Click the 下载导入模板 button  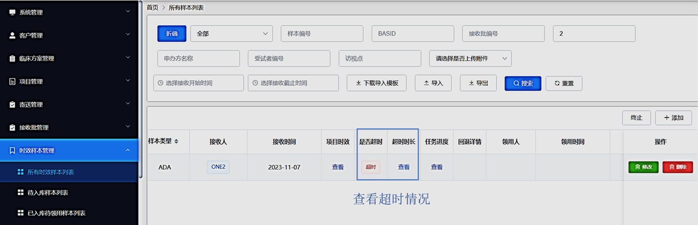pos(376,83)
